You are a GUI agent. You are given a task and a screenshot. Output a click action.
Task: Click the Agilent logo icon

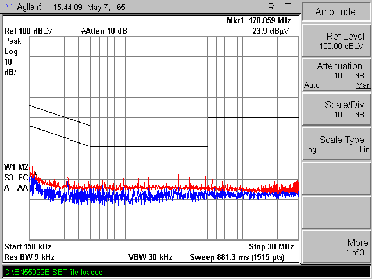tap(8, 8)
